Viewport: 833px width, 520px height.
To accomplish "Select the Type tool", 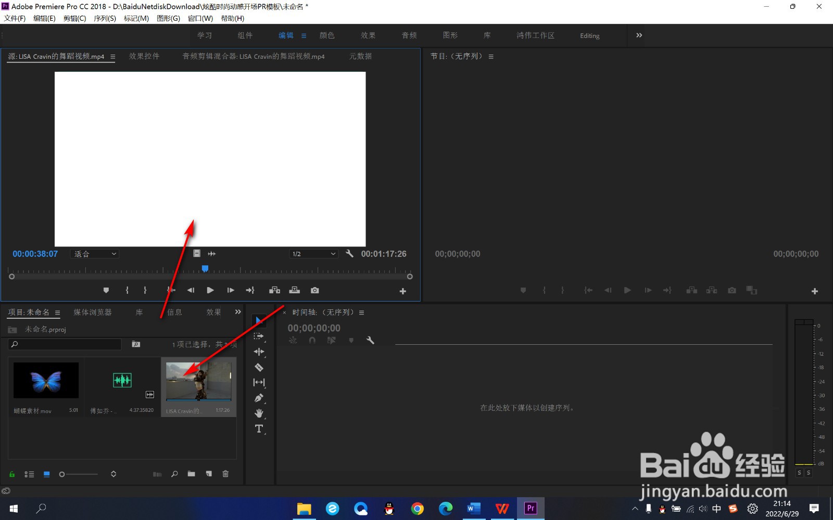I will [x=259, y=429].
